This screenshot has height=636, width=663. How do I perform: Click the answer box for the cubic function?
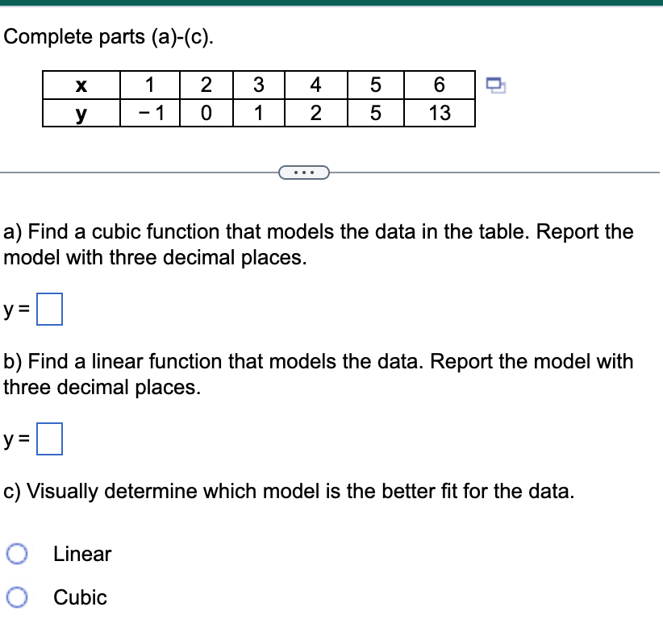pyautogui.click(x=50, y=310)
